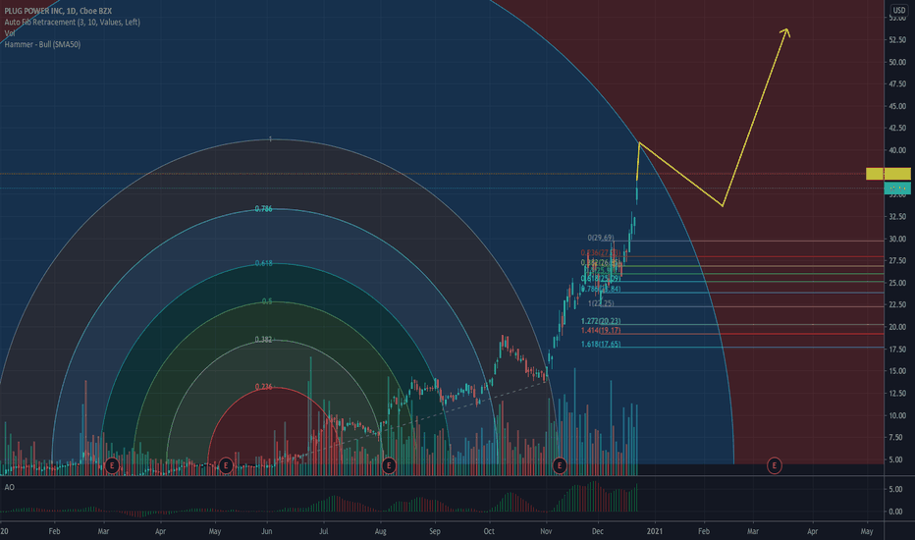The image size is (915, 540).
Task: Click the Sep label on time axis
Action: point(435,531)
